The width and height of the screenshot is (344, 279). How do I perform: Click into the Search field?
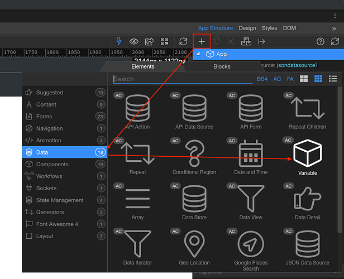coord(183,79)
